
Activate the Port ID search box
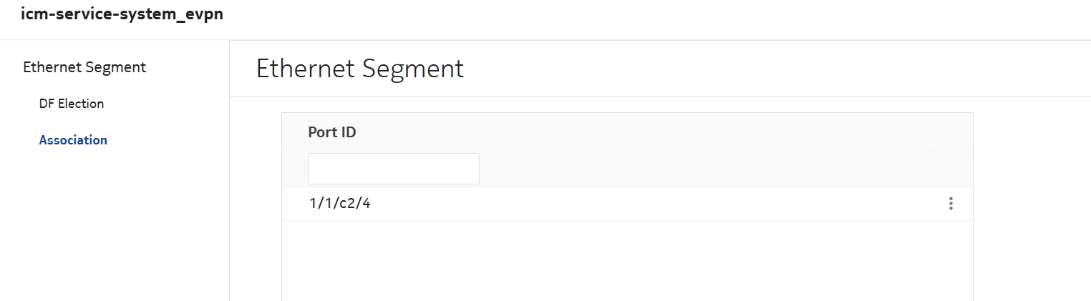click(393, 169)
